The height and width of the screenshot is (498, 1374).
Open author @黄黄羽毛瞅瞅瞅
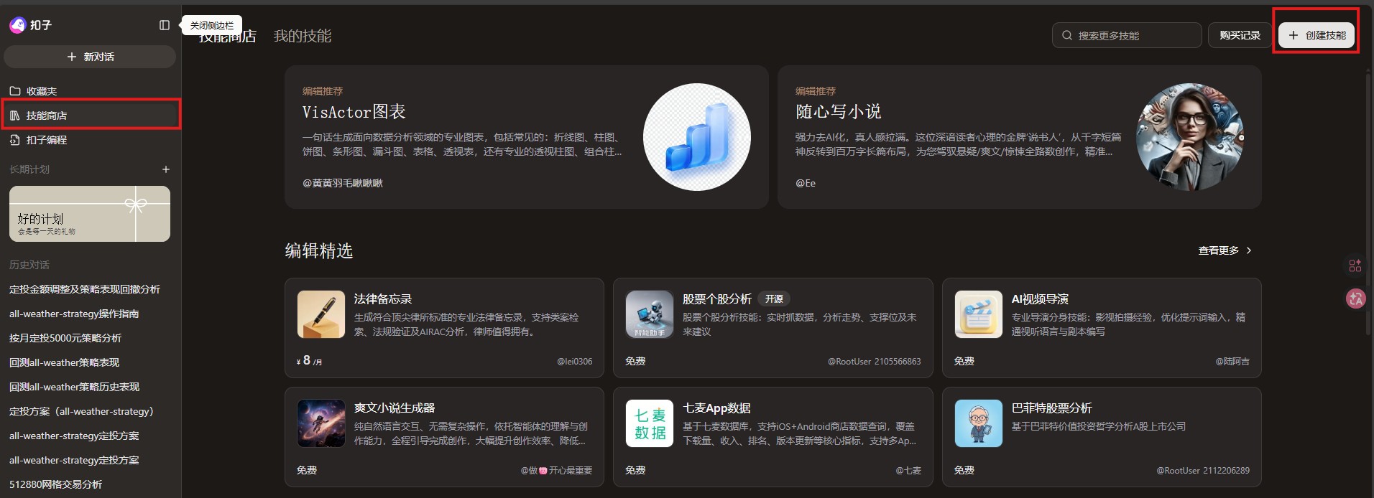pyautogui.click(x=343, y=183)
